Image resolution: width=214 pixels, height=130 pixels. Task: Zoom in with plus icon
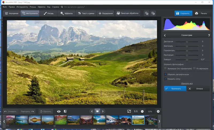(158, 112)
